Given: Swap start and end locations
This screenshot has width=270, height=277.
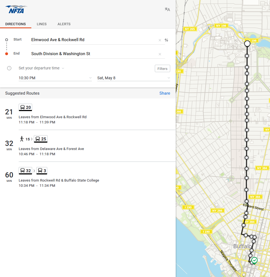Looking at the screenshot, I should [x=166, y=40].
